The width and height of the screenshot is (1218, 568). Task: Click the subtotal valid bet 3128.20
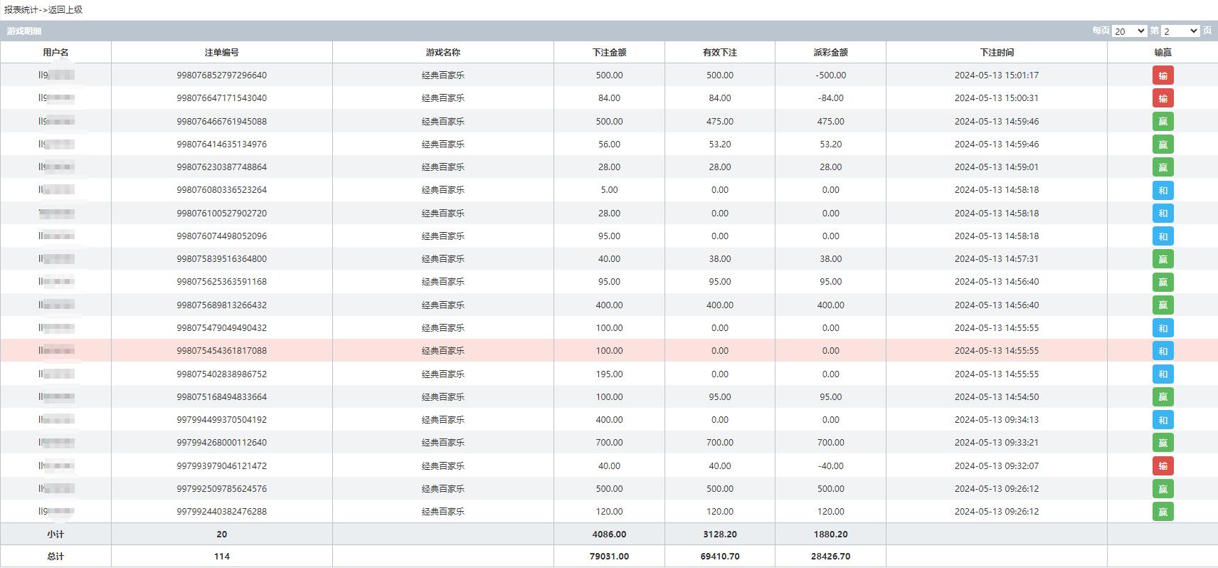720,535
